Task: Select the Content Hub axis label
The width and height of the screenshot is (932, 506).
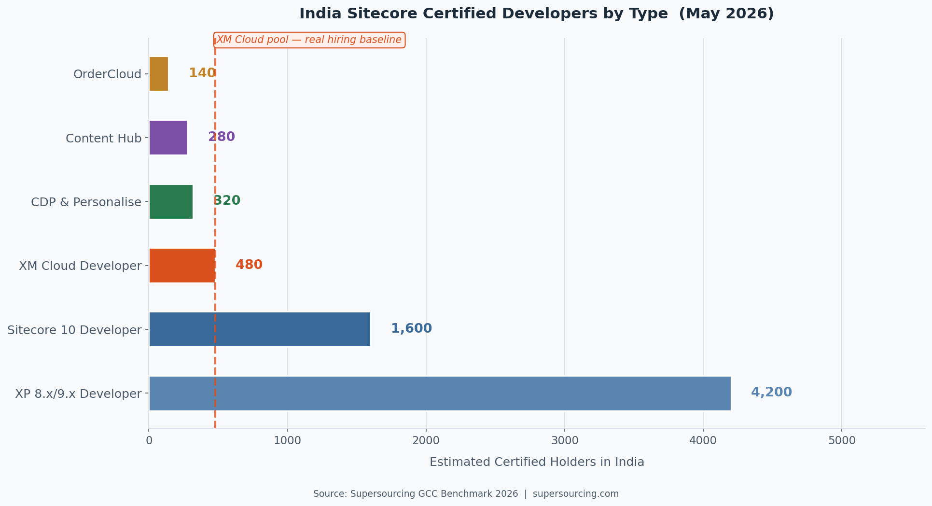Action: pos(103,139)
